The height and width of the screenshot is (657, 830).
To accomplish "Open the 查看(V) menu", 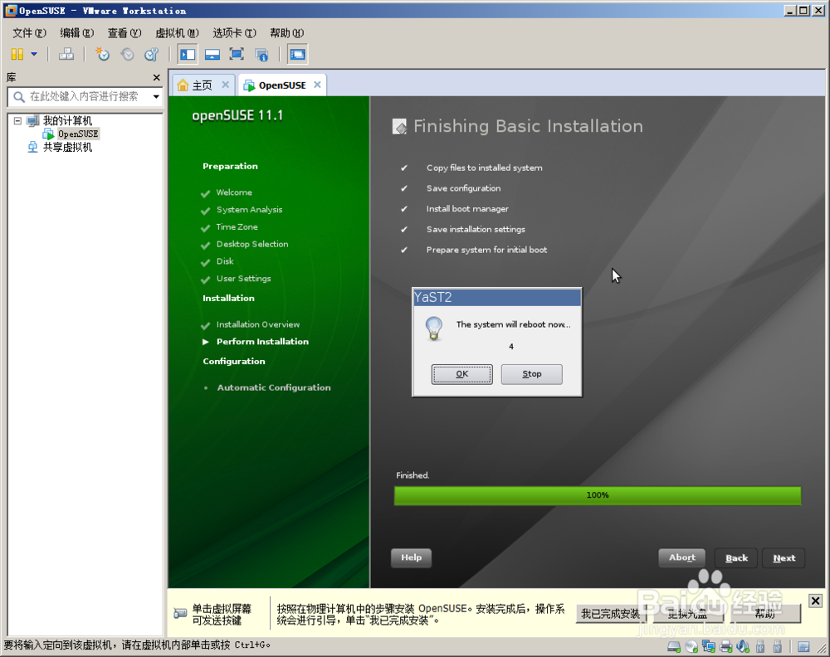I will coord(124,33).
